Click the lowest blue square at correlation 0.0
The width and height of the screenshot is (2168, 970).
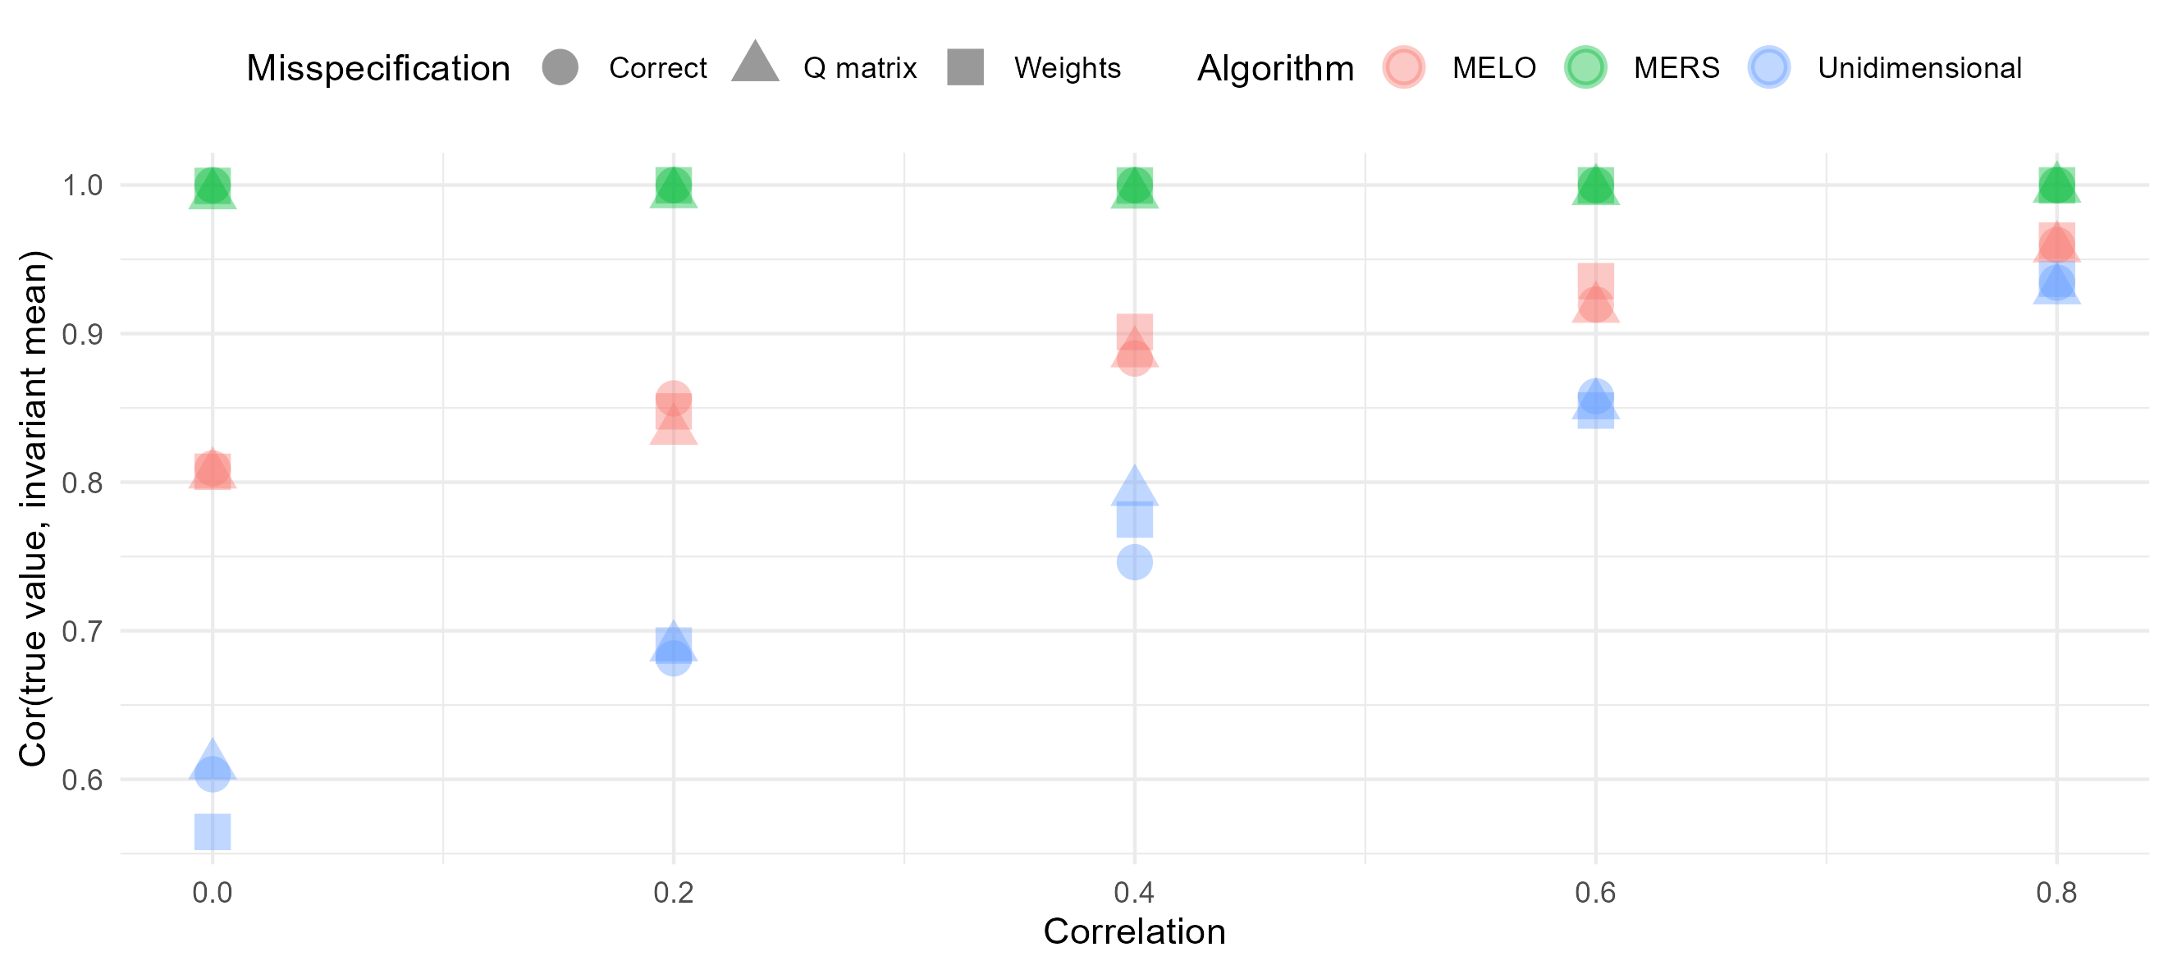click(212, 832)
